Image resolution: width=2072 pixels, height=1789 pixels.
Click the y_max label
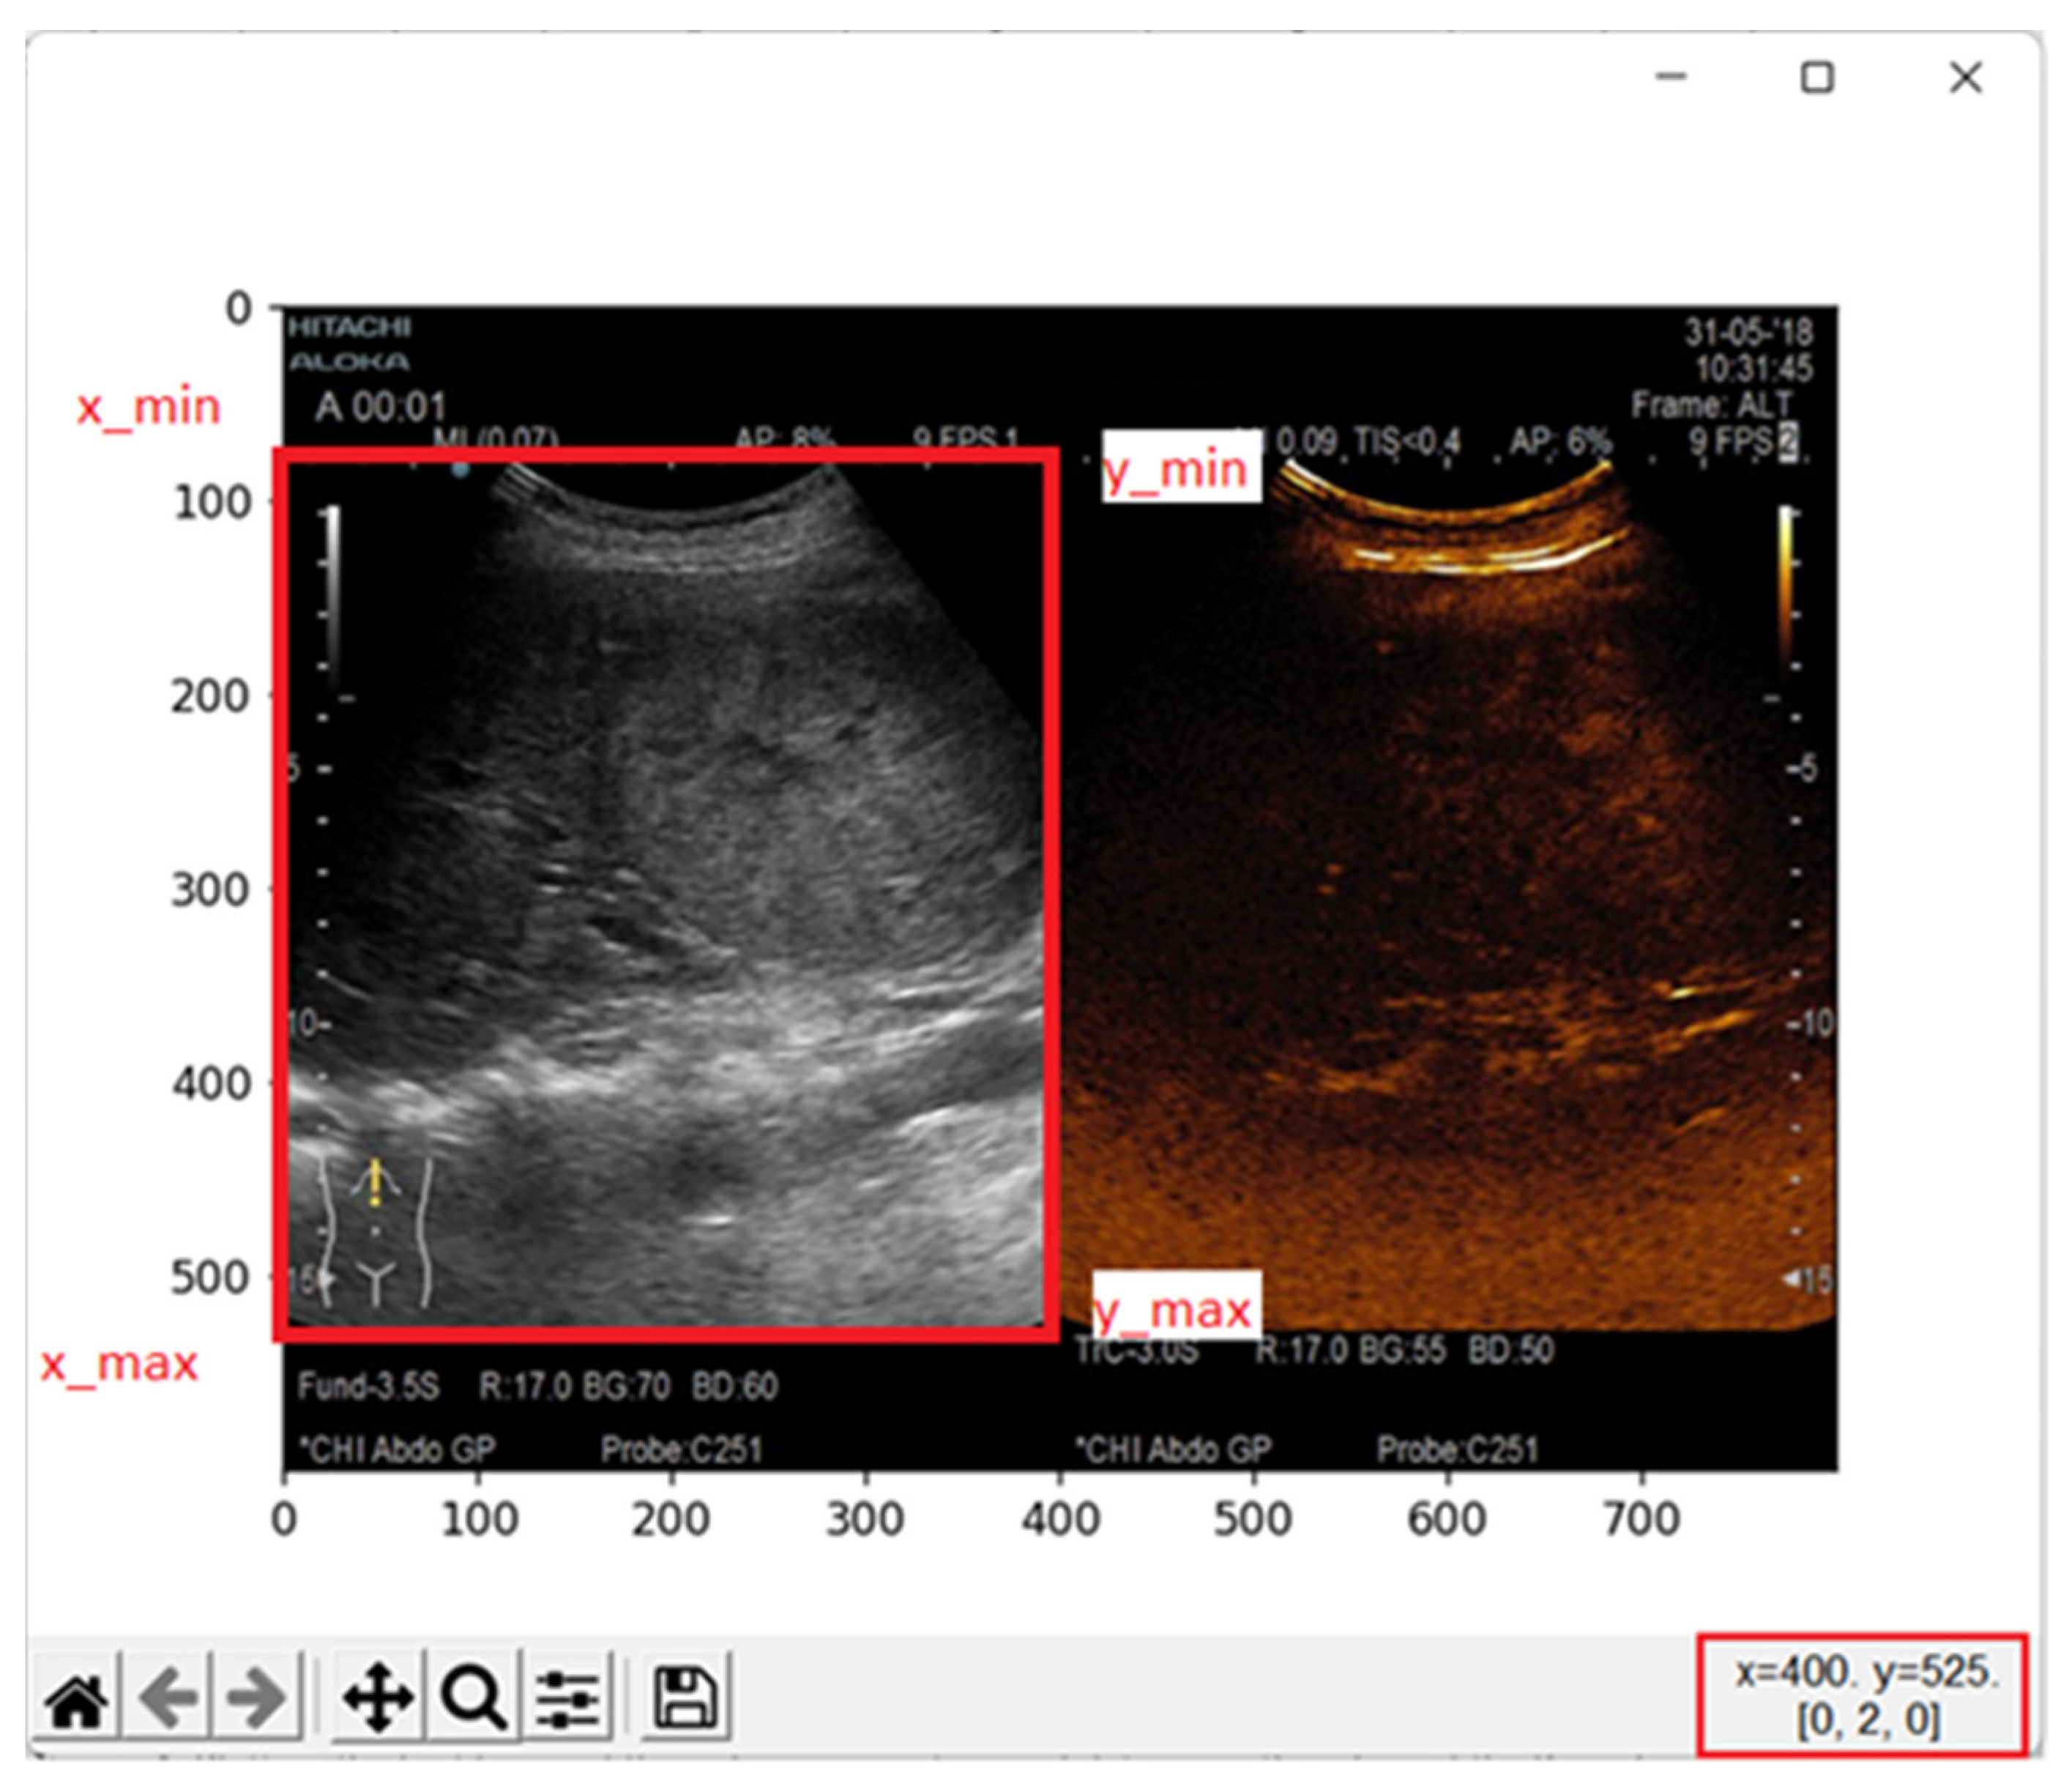[x=1173, y=1309]
